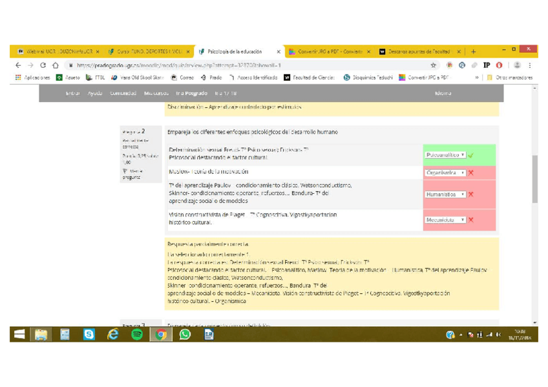
Task: Launch Internet Explorer from the taskbar
Action: [113, 334]
